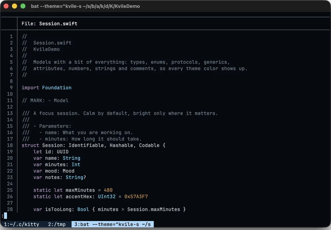
Task: Click the number literal '480'
Action: pyautogui.click(x=108, y=190)
